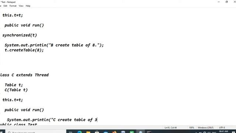Click the 'Windows (CRLF)' status entry
Viewport: 236px width, 133px height.
[205, 127]
